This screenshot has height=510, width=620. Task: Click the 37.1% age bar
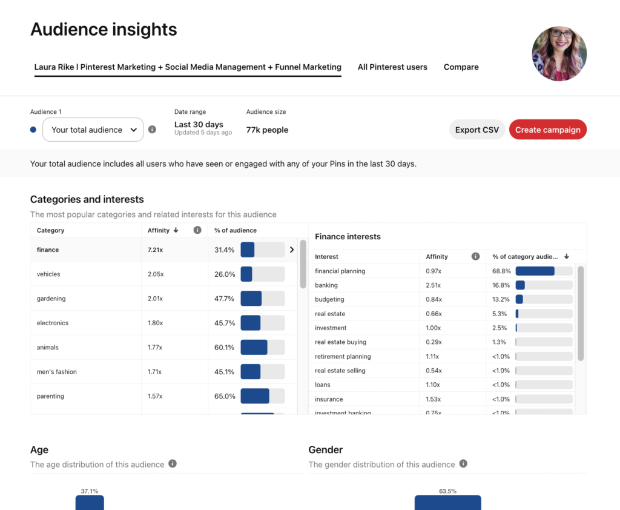pos(90,503)
